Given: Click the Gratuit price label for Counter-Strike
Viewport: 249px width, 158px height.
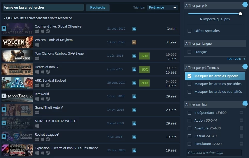Looking at the screenshot, I should [x=171, y=29].
